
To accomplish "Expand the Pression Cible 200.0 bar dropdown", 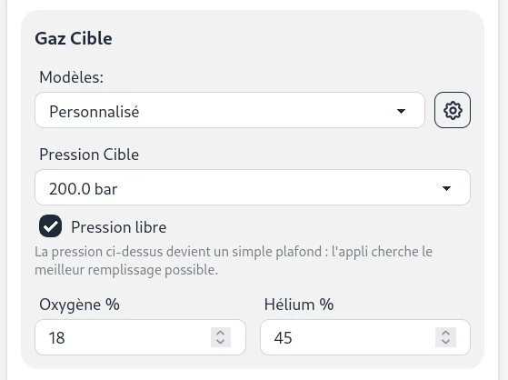I will click(253, 187).
